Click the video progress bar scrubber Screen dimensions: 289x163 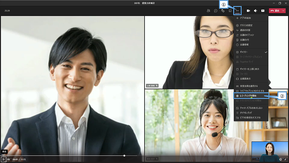[124, 155]
